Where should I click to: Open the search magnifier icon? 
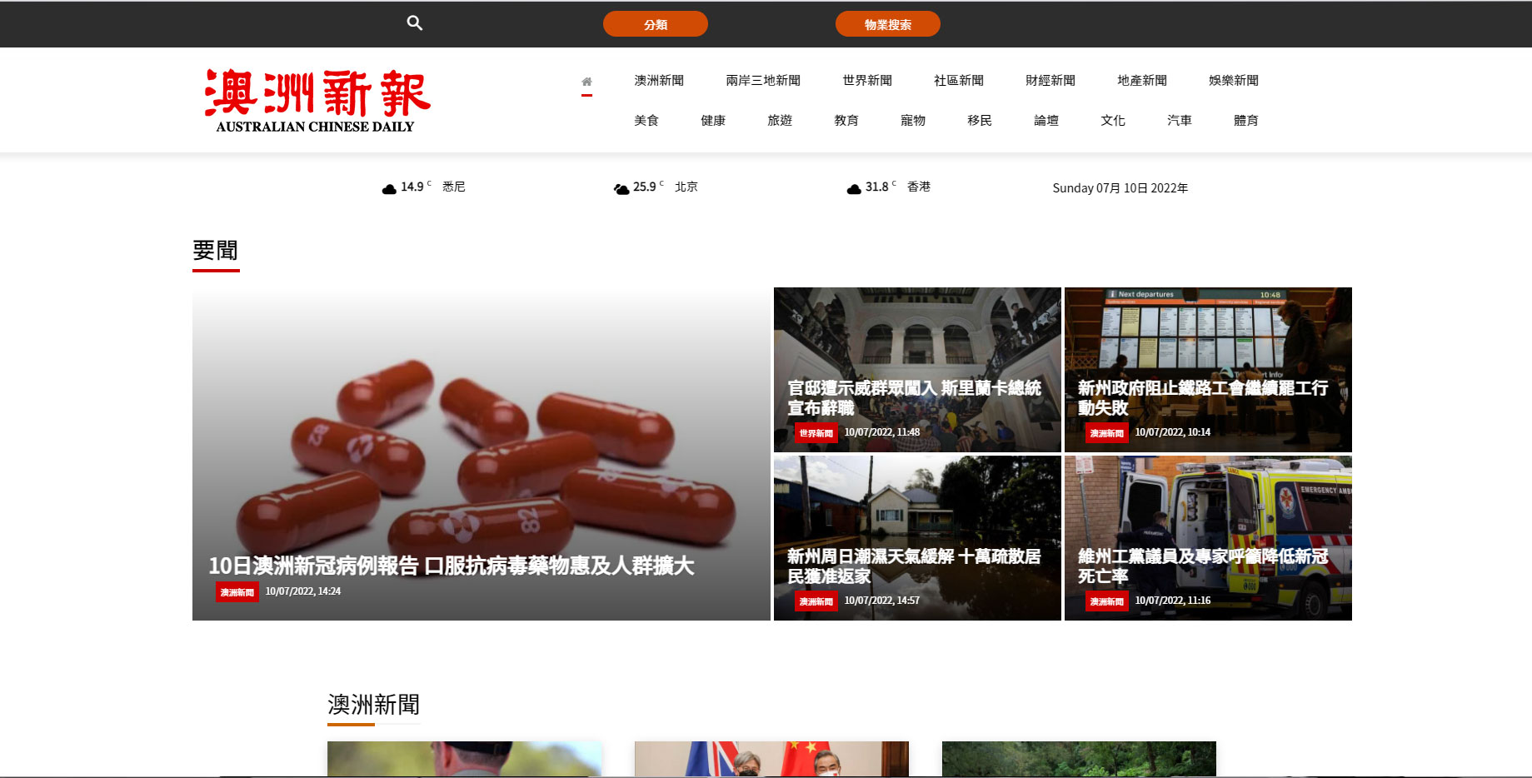(x=414, y=23)
